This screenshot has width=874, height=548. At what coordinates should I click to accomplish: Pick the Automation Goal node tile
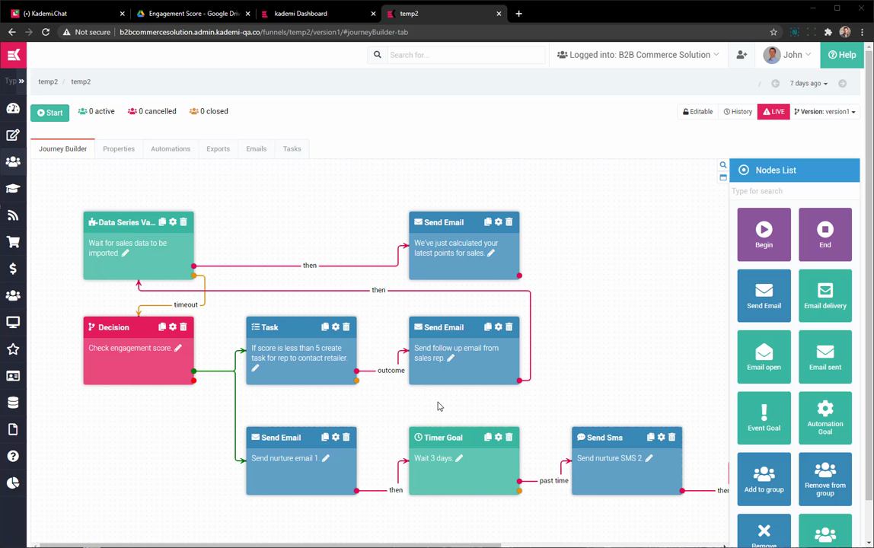click(825, 418)
